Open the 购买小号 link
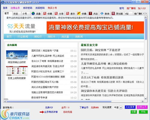 (52, 8)
